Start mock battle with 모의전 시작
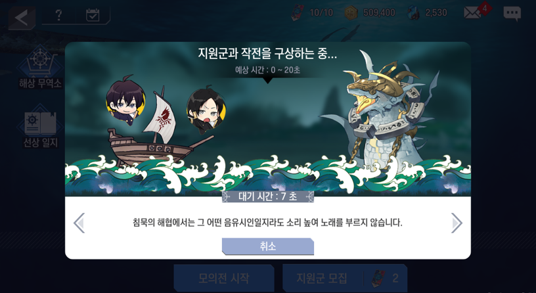The width and height of the screenshot is (536, 293). (x=224, y=278)
